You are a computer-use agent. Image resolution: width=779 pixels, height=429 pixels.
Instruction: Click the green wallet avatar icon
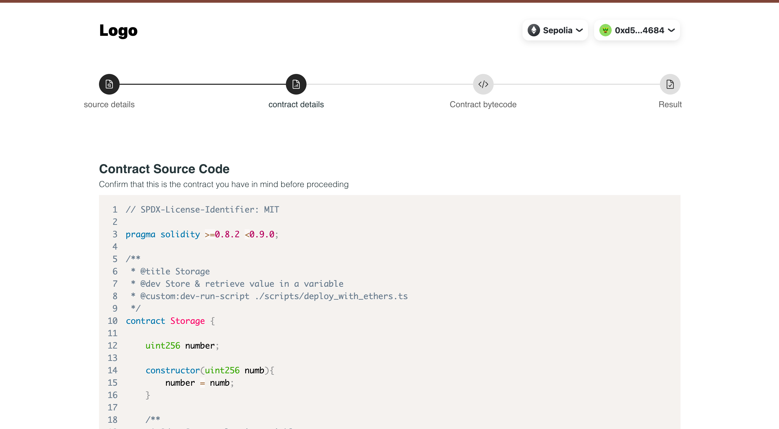pos(606,30)
